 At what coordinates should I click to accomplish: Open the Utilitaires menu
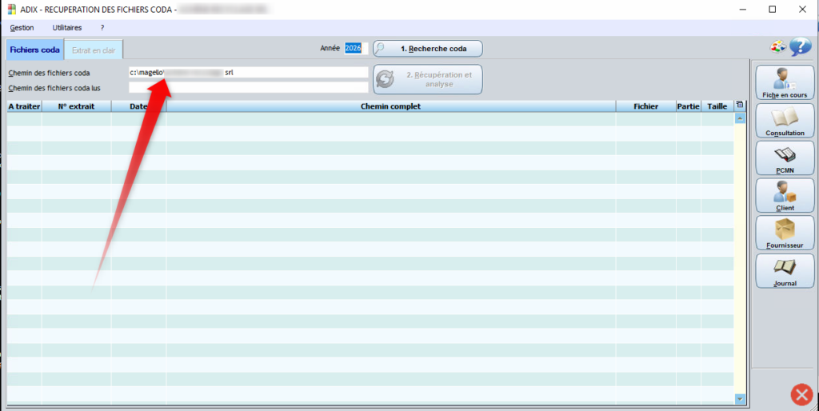[67, 27]
